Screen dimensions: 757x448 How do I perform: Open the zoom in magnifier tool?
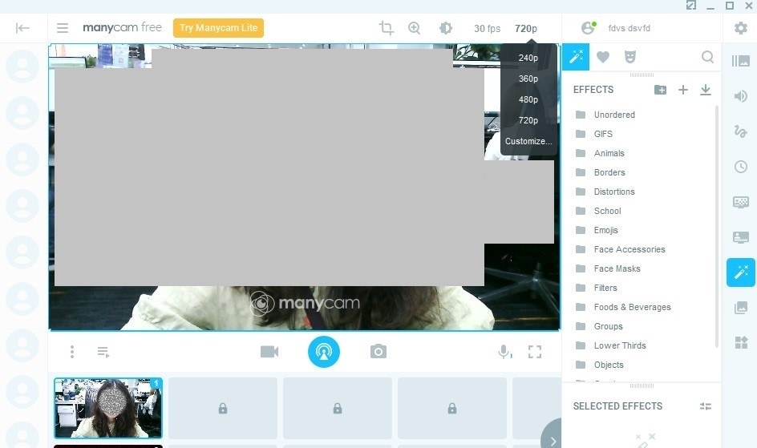point(415,28)
